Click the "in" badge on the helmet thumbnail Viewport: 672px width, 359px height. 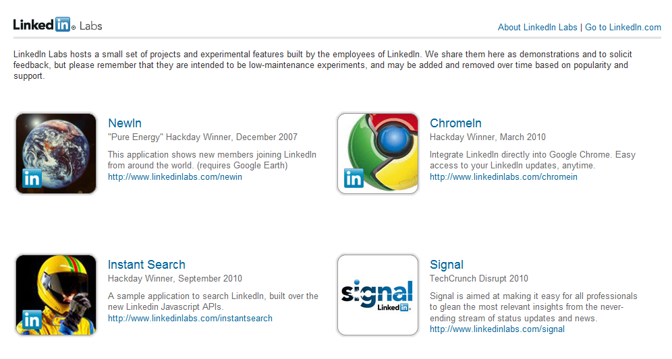(x=32, y=320)
